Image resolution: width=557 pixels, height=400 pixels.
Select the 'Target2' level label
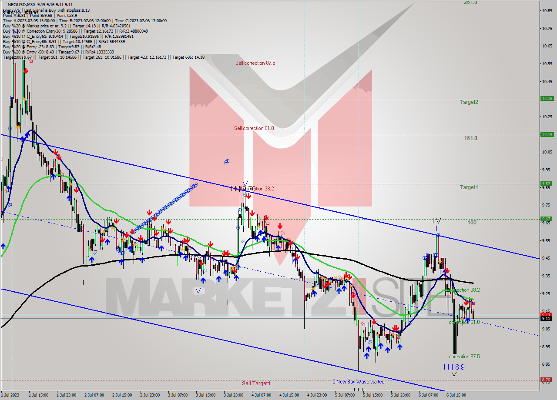point(469,102)
